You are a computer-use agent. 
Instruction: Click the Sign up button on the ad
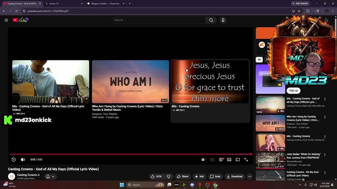294,91
